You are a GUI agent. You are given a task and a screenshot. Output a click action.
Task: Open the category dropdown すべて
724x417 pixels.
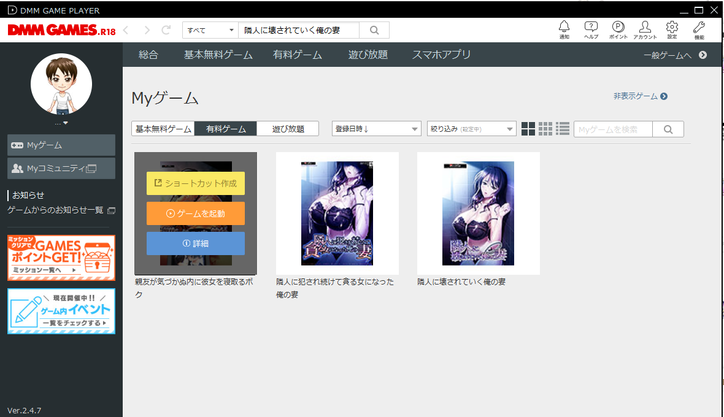pyautogui.click(x=210, y=31)
